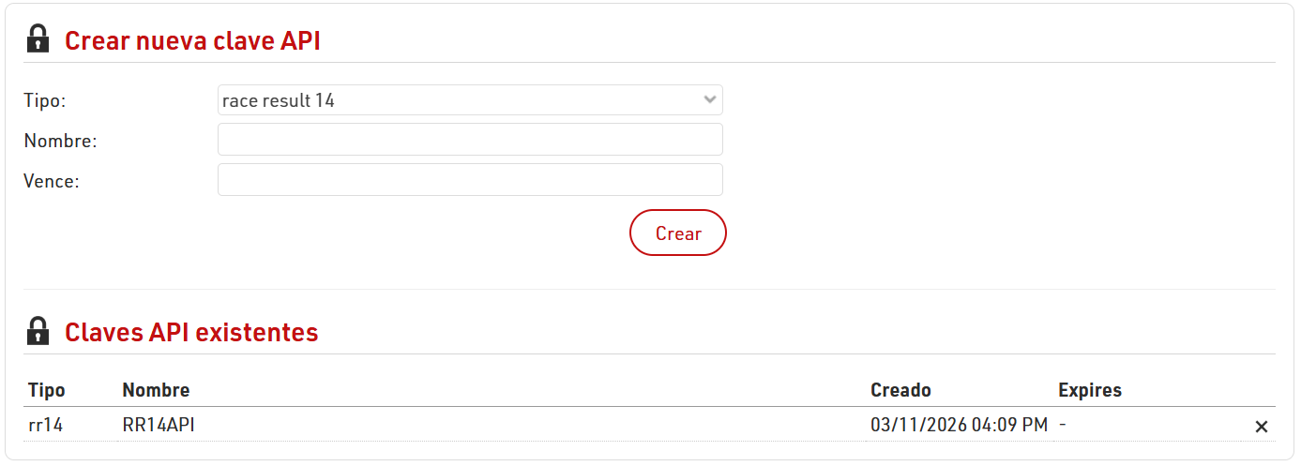Click the chevron arrow in the Tipo selector

710,100
